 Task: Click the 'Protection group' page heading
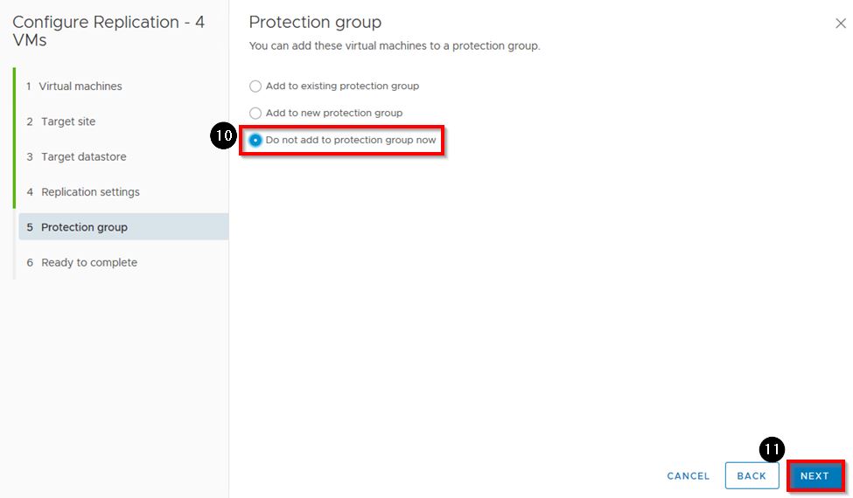[315, 22]
